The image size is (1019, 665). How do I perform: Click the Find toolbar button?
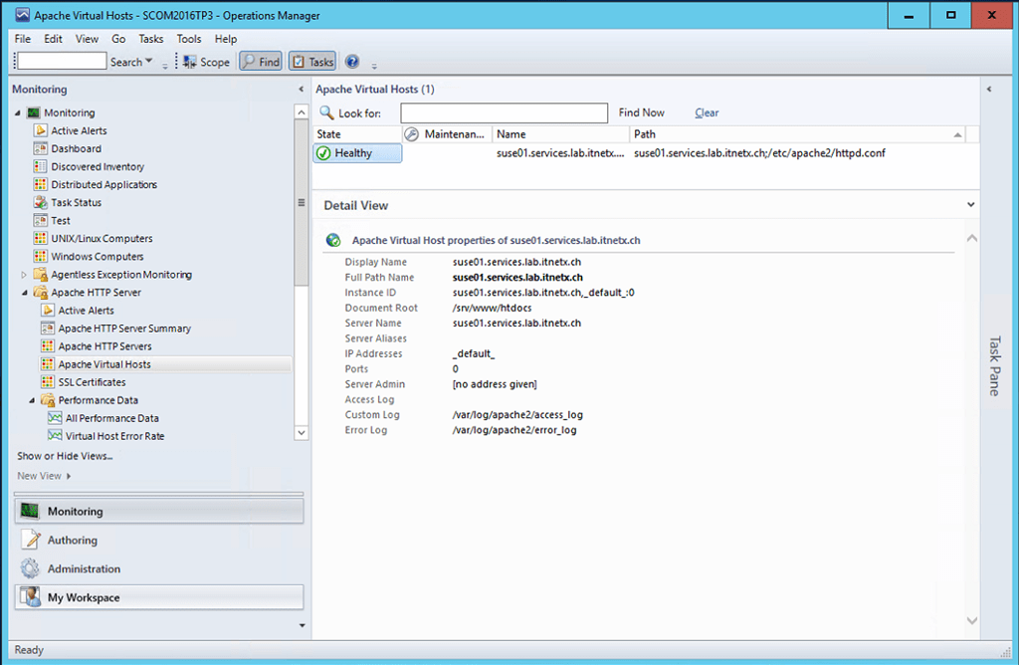261,62
